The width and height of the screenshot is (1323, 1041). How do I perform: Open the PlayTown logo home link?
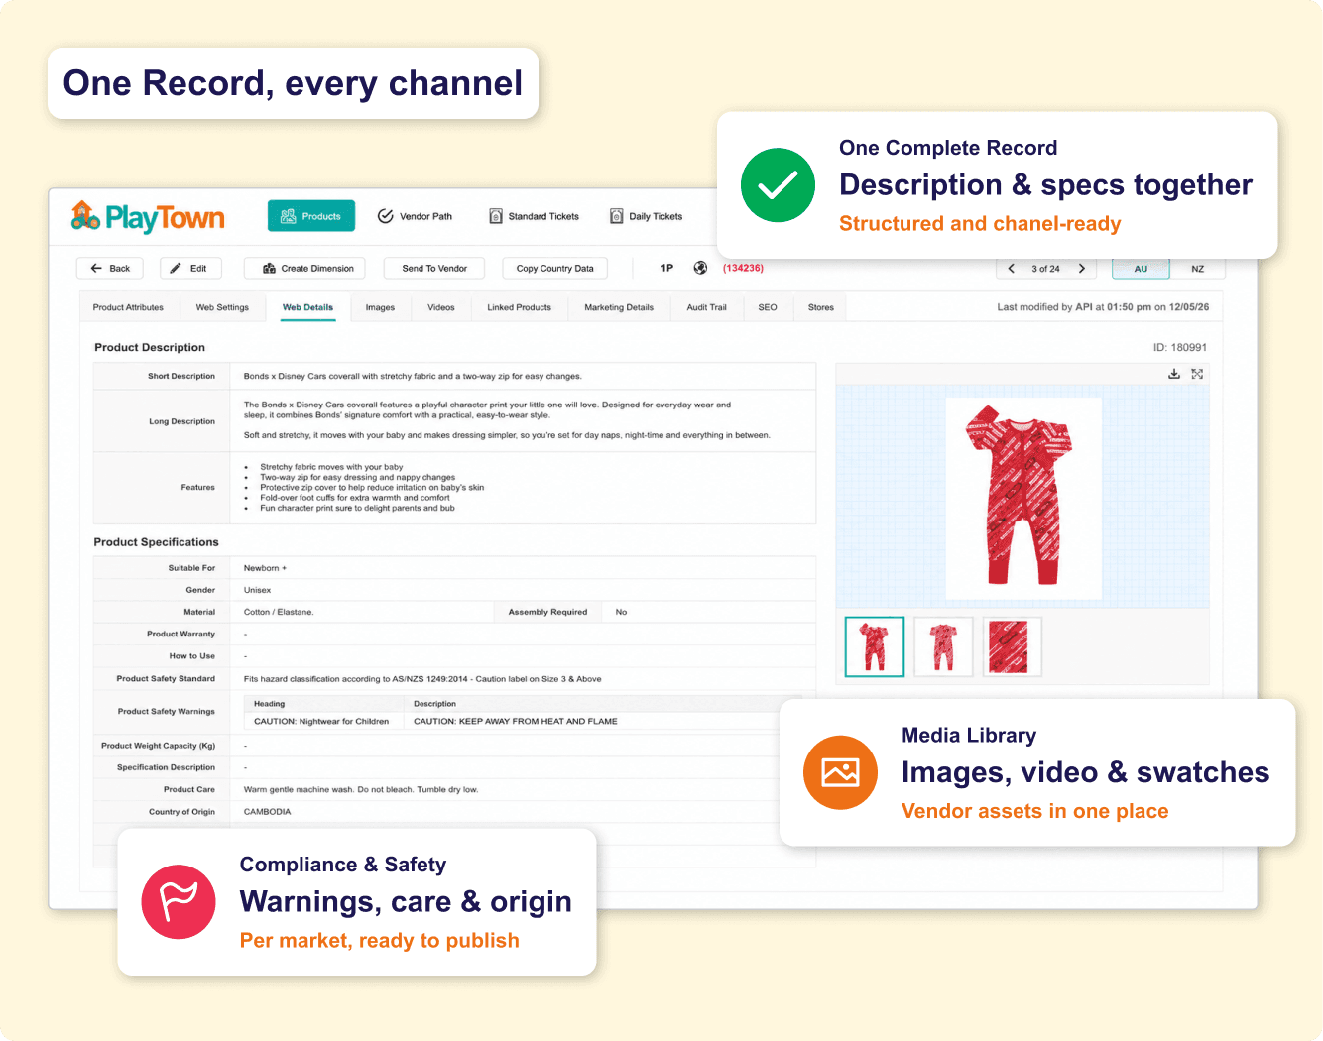(x=148, y=216)
